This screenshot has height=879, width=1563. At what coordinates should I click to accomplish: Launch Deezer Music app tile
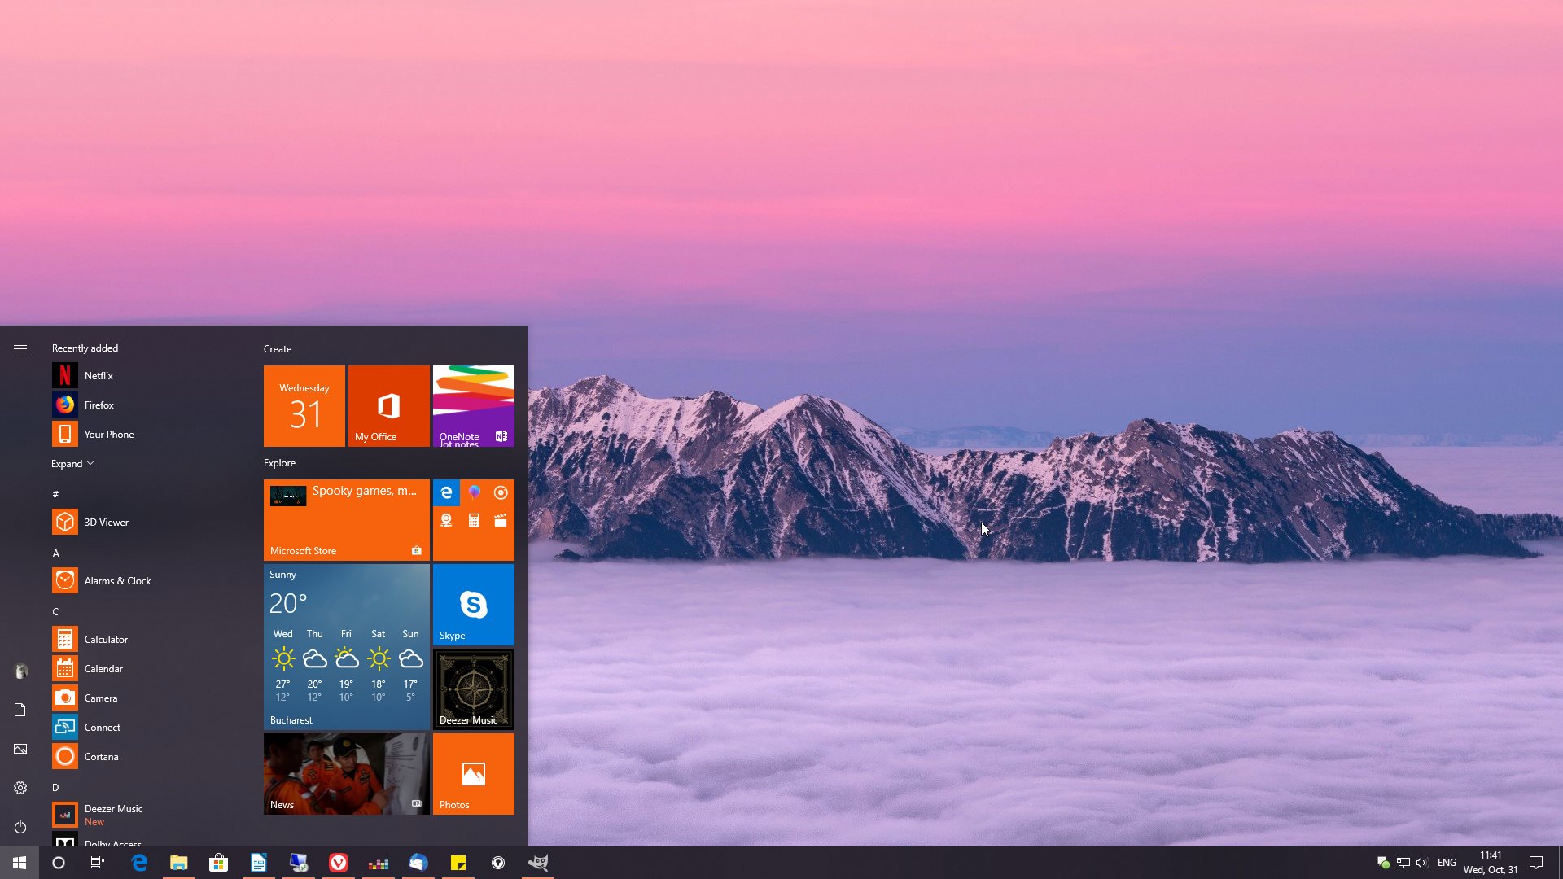[474, 688]
